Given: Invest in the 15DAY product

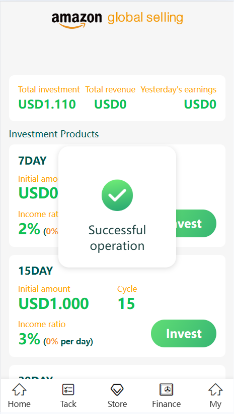Looking at the screenshot, I should point(184,333).
